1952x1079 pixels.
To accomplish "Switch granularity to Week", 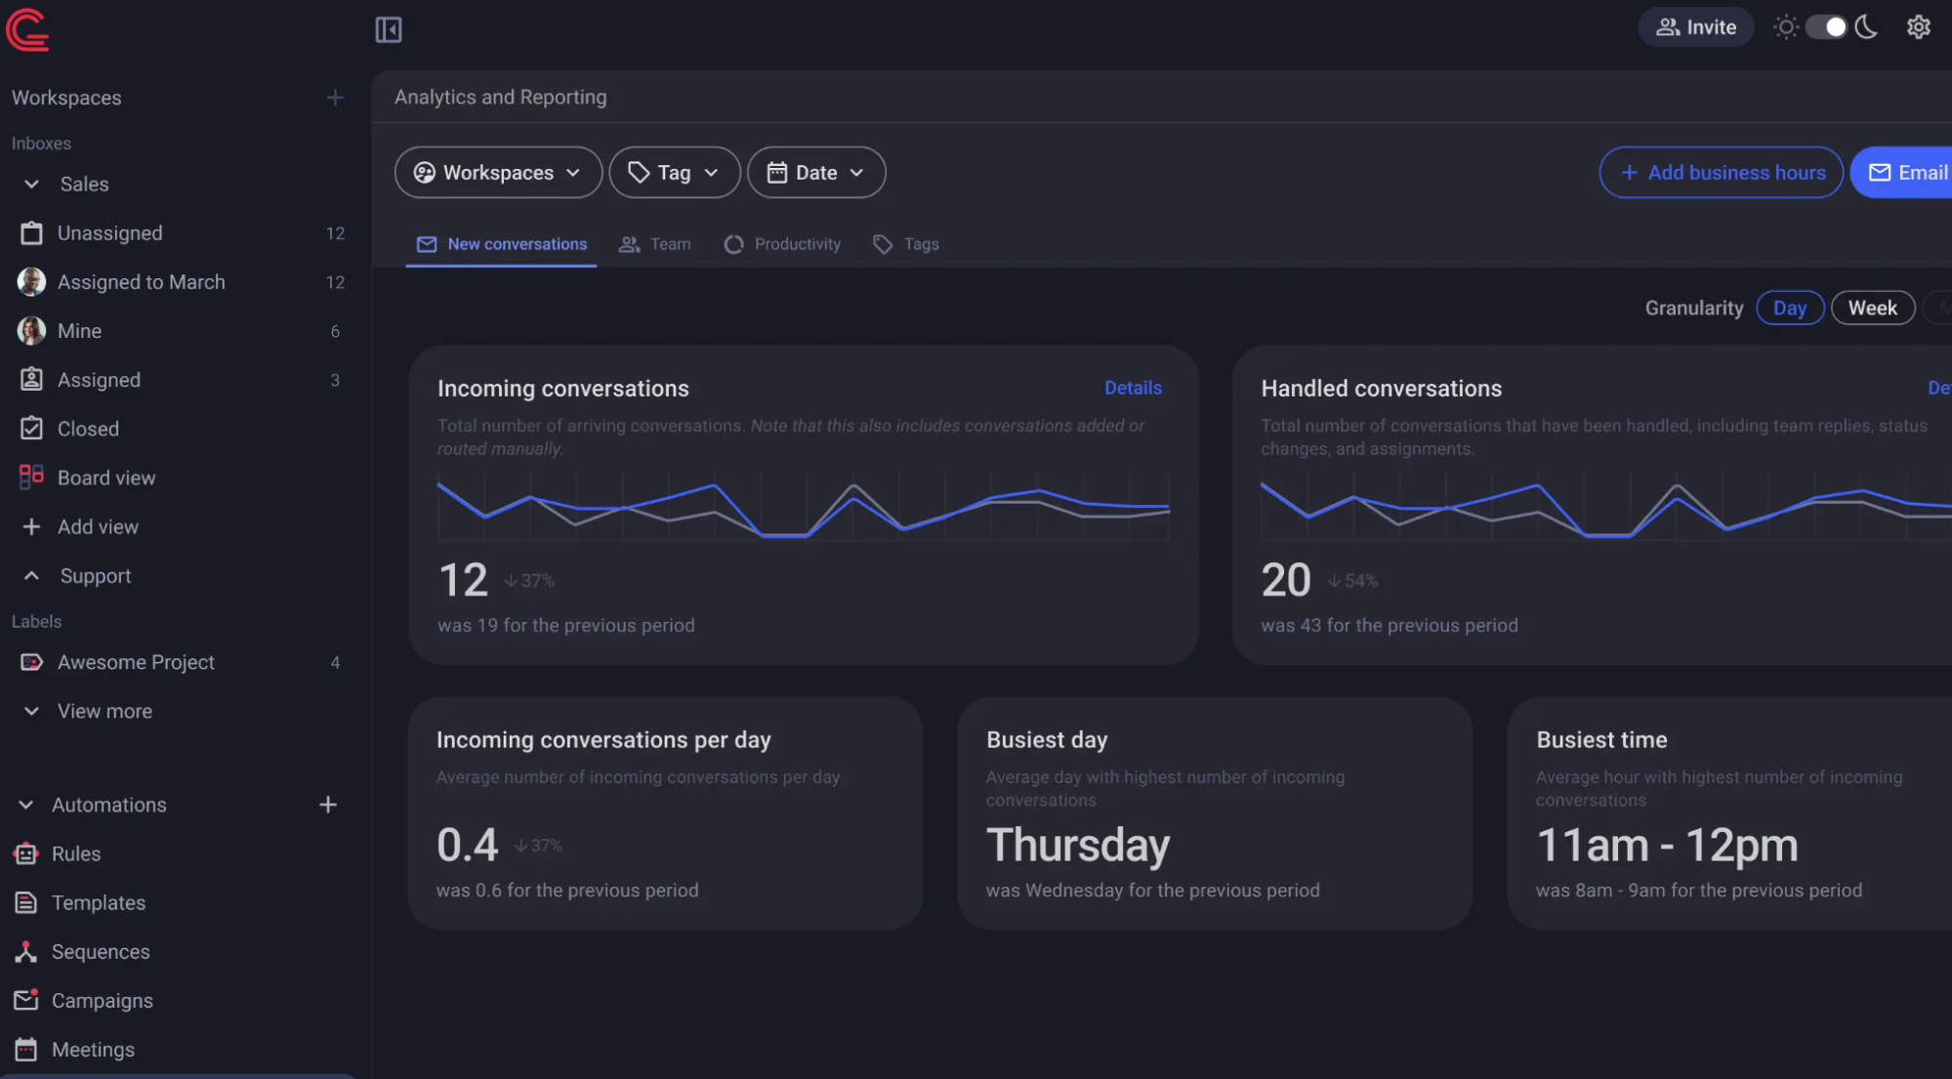I will point(1872,308).
